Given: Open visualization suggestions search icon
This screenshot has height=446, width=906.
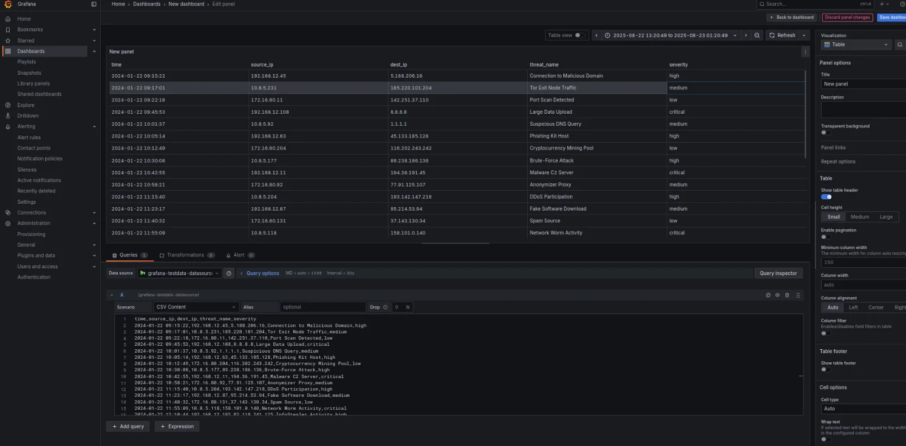Looking at the screenshot, I should pos(900,45).
